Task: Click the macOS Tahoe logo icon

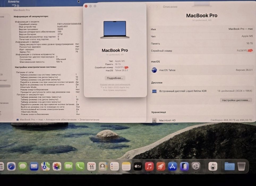Action: (x=154, y=70)
